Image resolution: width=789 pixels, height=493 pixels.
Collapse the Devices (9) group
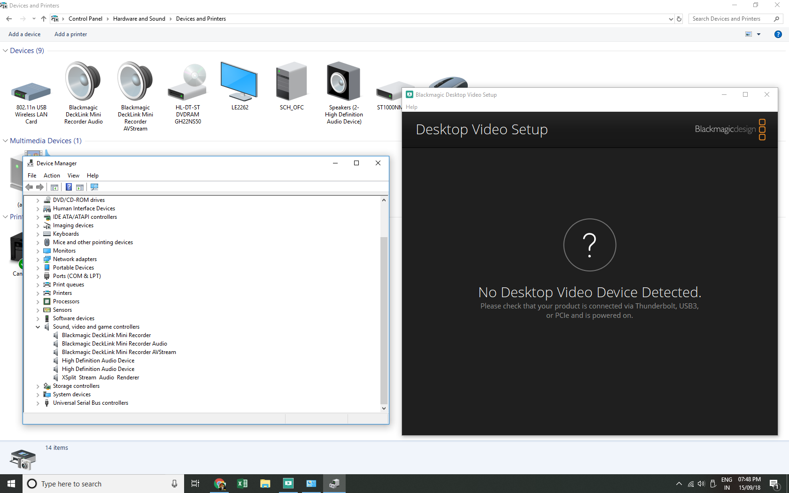pyautogui.click(x=5, y=51)
